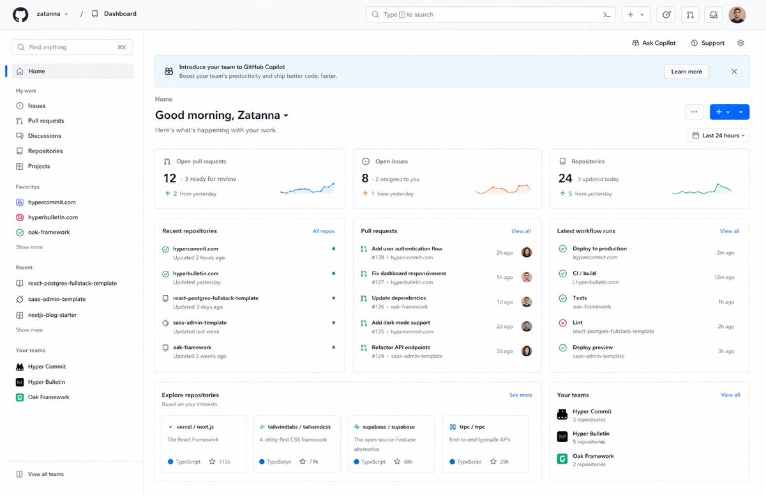The height and width of the screenshot is (495, 766).
Task: Click author avatar on Add user authentication flow
Action: coord(527,252)
